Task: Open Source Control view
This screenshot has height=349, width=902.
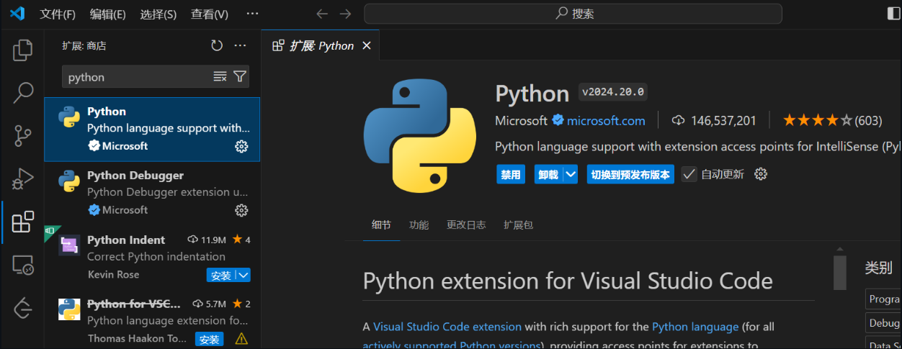Action: [23, 135]
